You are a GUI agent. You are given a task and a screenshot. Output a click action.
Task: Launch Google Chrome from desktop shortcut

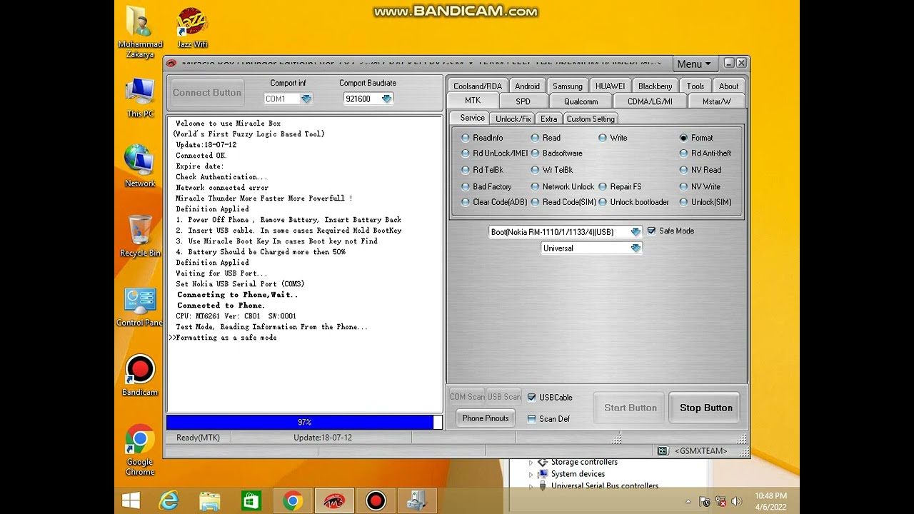tap(140, 450)
